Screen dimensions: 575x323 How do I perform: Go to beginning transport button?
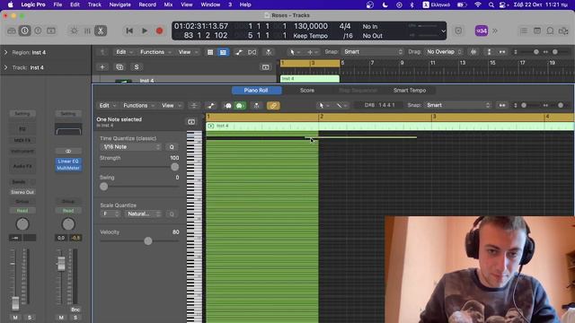pyautogui.click(x=129, y=31)
